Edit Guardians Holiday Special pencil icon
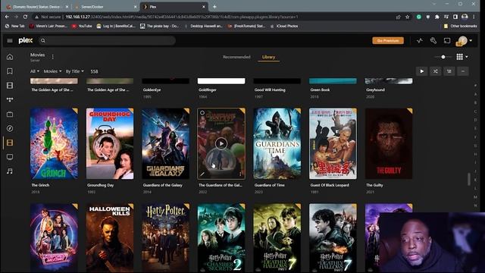This screenshot has height=273, width=485. click(202, 174)
